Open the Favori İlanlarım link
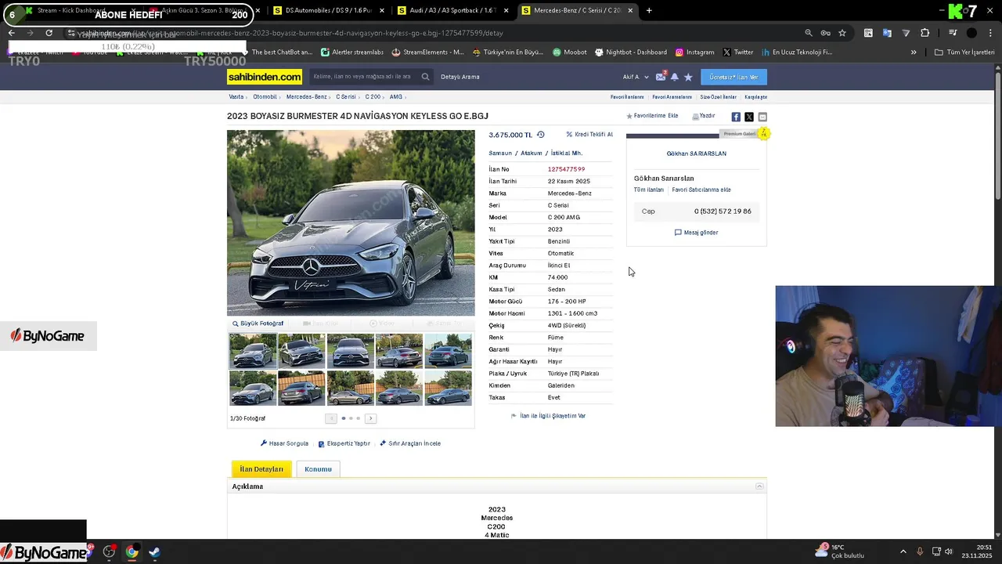 (627, 97)
